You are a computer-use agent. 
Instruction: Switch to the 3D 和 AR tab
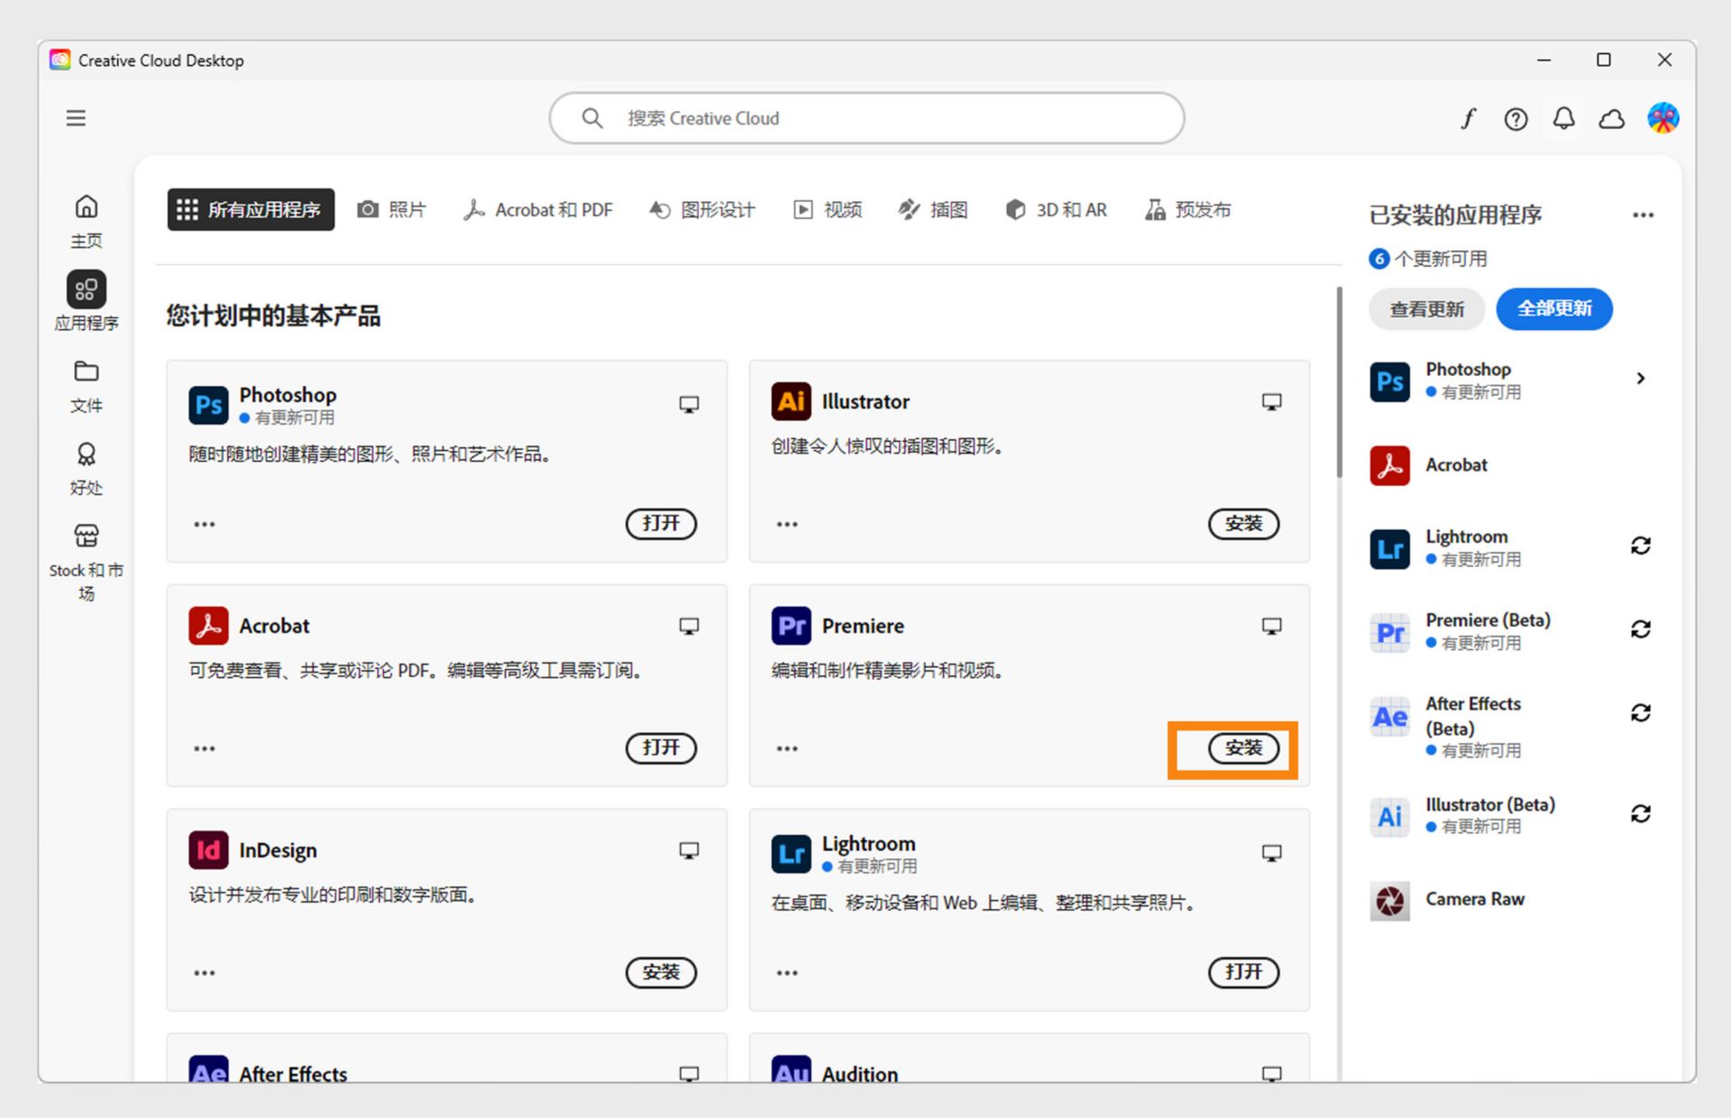click(1056, 210)
